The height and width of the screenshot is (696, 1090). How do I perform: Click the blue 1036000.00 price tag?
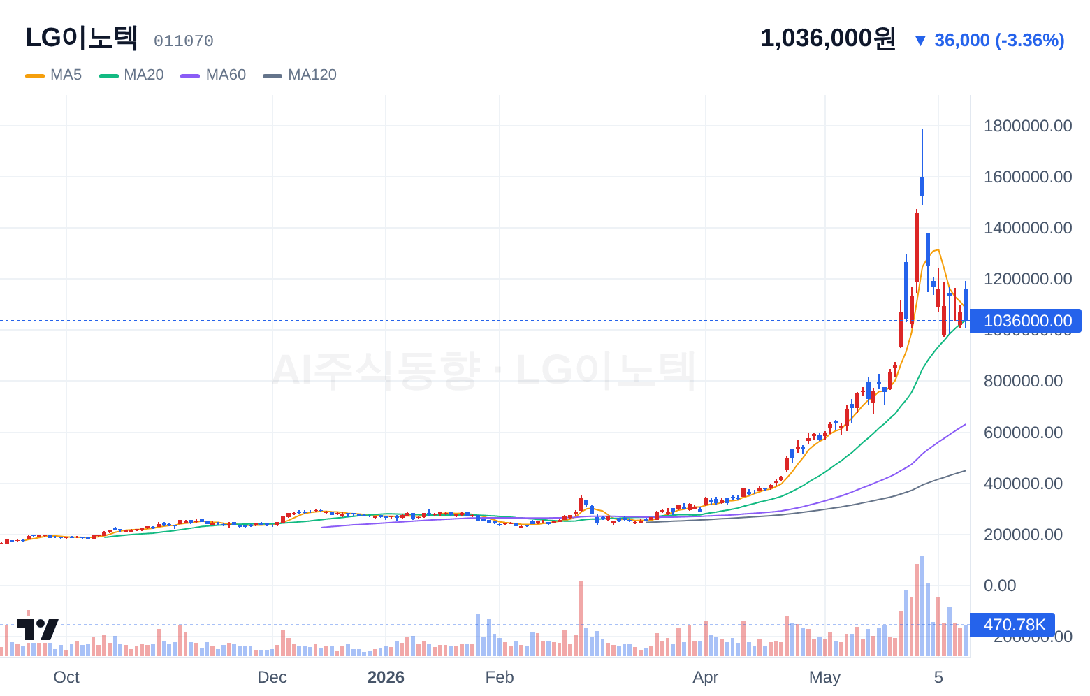click(1026, 321)
